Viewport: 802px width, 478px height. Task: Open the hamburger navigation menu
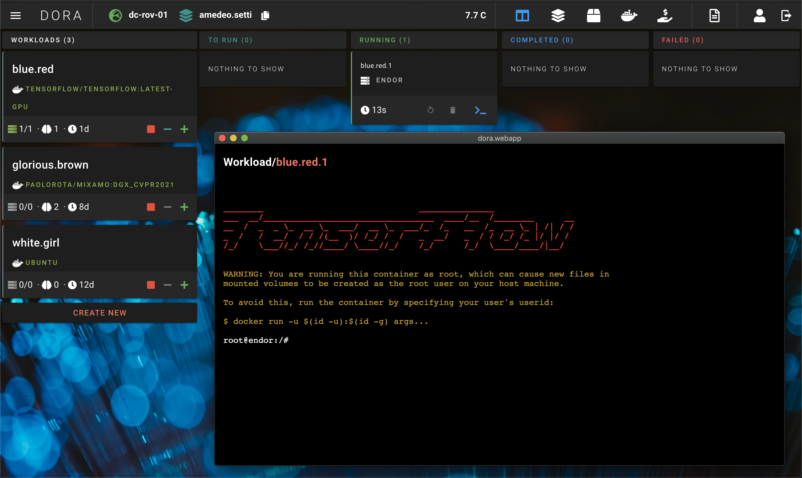[16, 16]
